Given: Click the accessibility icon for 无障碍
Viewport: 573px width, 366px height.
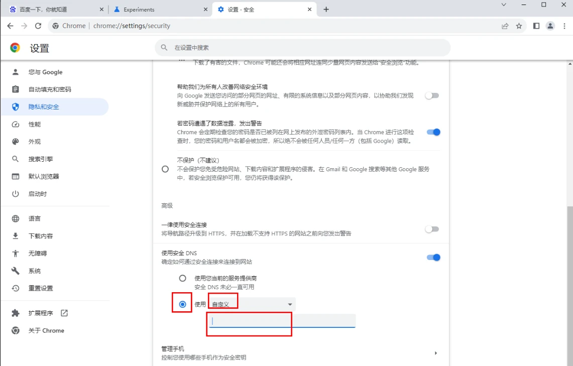Looking at the screenshot, I should [x=16, y=253].
